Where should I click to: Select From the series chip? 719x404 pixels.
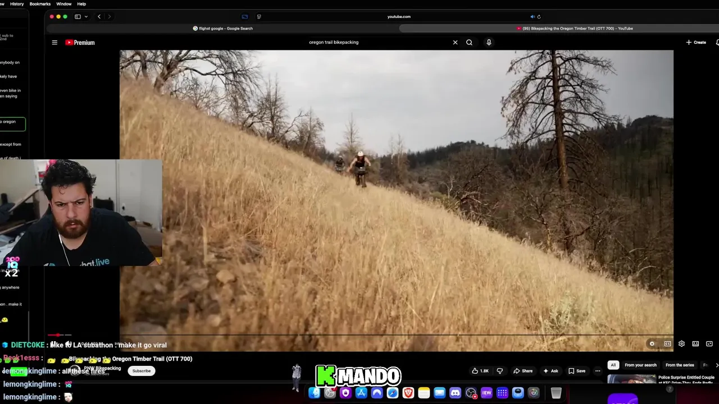[680, 365]
